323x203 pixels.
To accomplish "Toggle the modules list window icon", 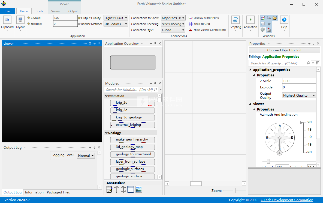I will coord(263,18).
